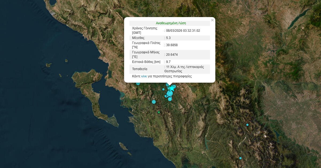Screen dimensions: 321x168
Task: Select the small green earthquake marker
Action: click(x=159, y=112)
